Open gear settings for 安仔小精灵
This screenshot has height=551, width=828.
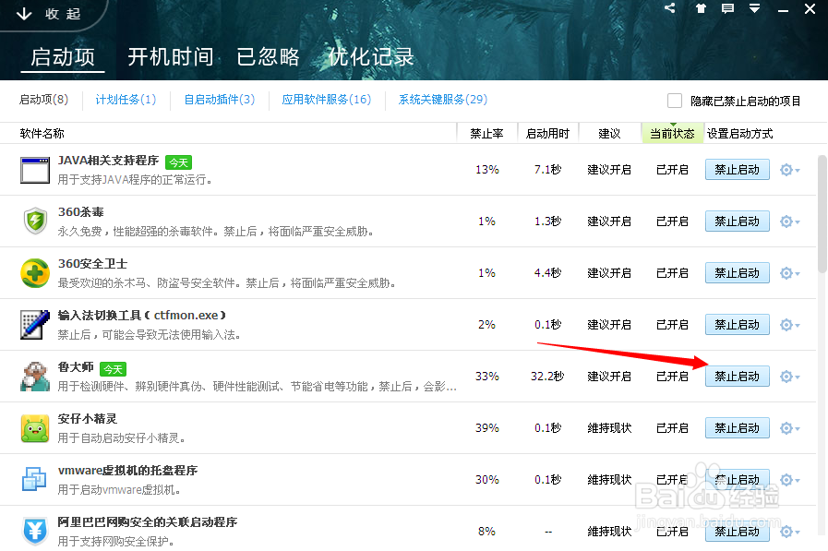[789, 428]
